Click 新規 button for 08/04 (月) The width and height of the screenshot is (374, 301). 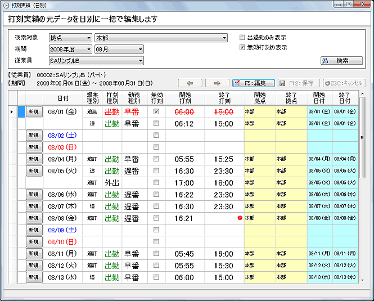point(34,159)
